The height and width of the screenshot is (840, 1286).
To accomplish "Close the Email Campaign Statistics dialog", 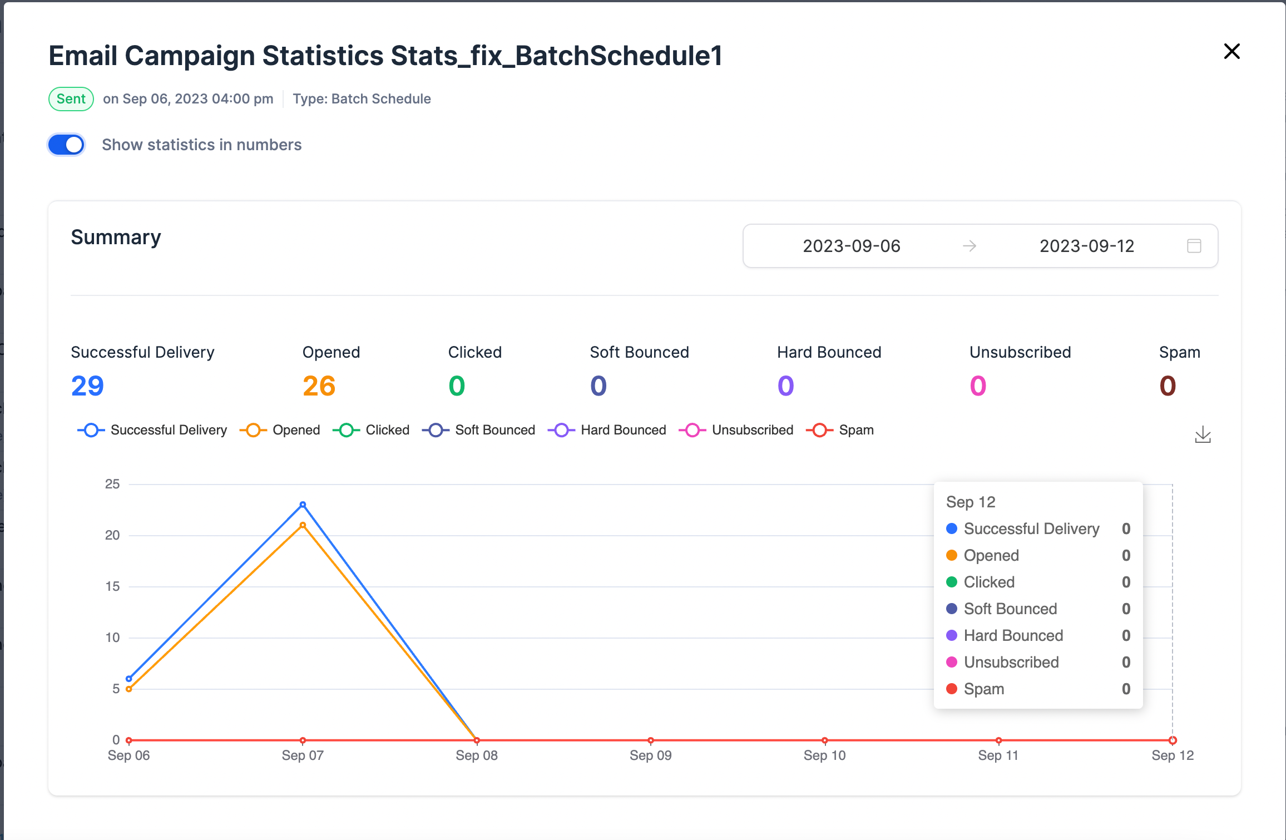I will click(x=1232, y=52).
